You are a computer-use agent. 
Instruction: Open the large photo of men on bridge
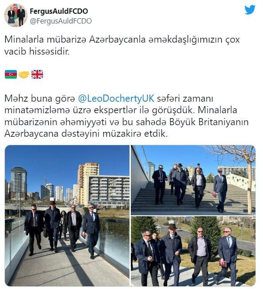pyautogui.click(x=67, y=215)
